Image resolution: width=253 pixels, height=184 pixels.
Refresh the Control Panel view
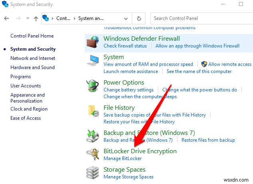pos(139,18)
